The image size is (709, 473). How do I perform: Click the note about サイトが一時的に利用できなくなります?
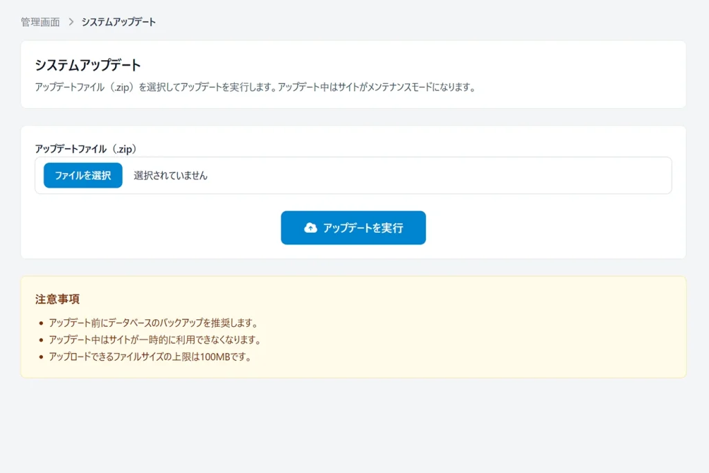point(155,339)
